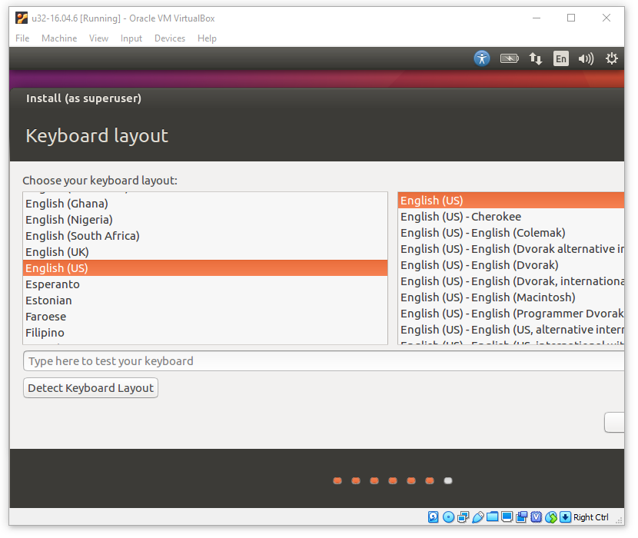
Task: Click the mouse integration status icon
Action: pyautogui.click(x=551, y=517)
